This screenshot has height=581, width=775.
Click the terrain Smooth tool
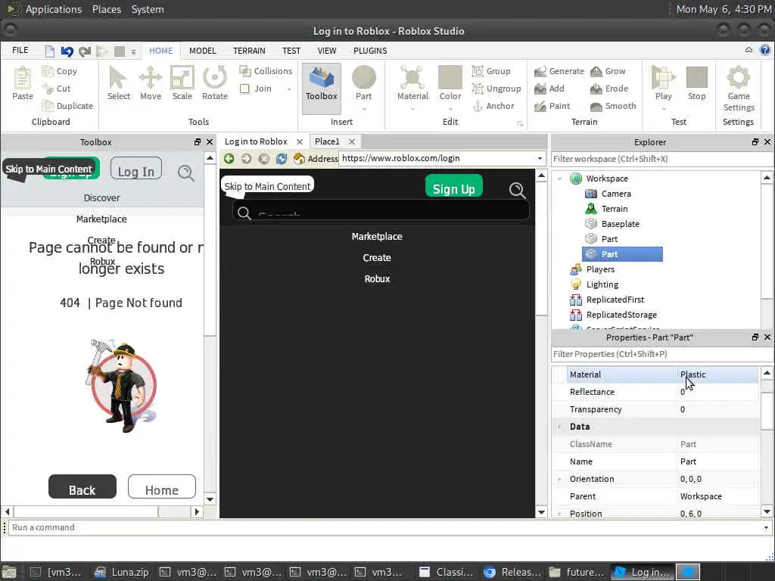(613, 106)
